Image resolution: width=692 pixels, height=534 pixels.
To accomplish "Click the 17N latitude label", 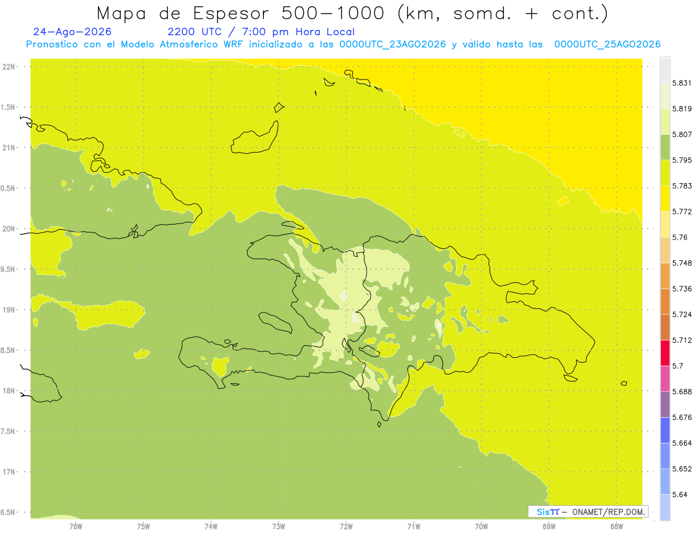I will click(9, 472).
